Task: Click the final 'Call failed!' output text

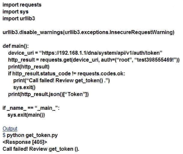Action: tap(41, 149)
